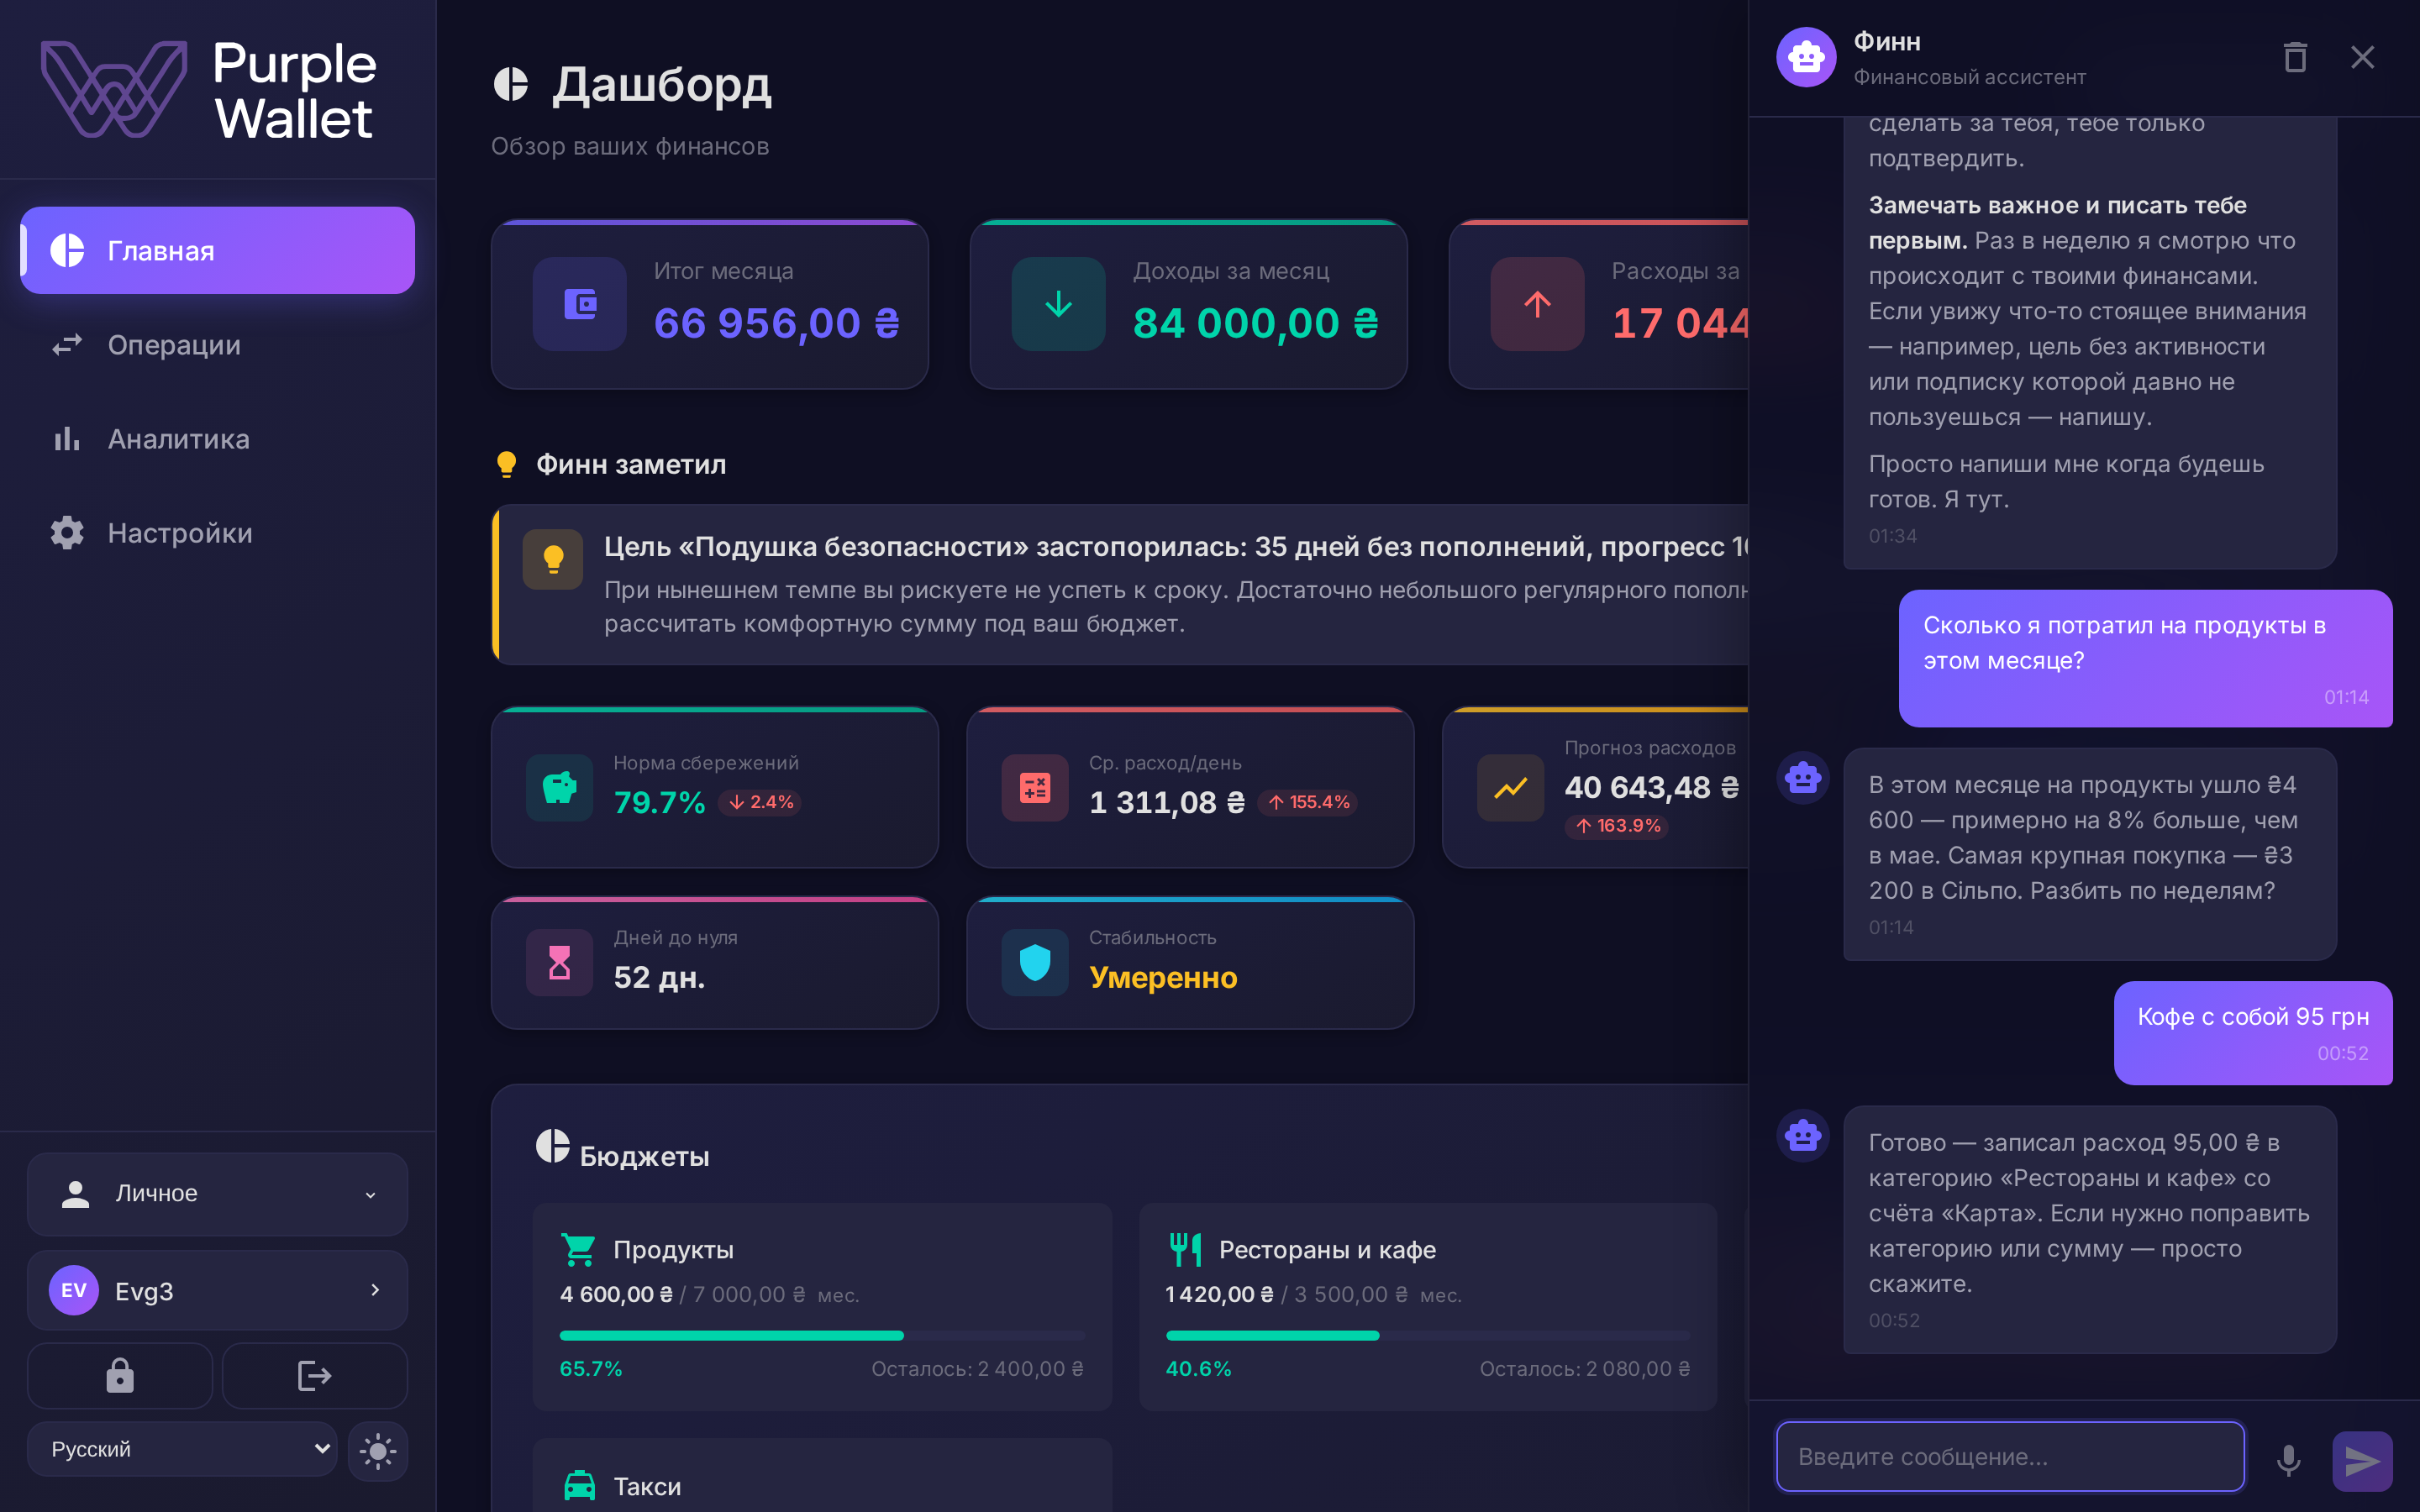Click Продукты budget progress bar
The height and width of the screenshot is (1512, 2420).
pos(822,1336)
